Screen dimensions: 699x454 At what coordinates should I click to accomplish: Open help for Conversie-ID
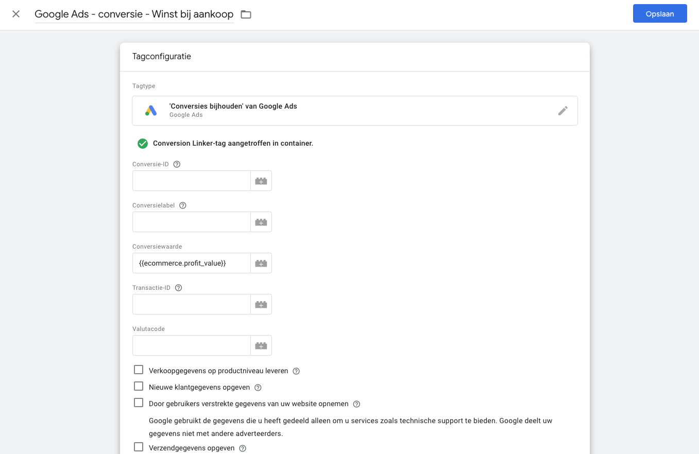[x=177, y=164]
